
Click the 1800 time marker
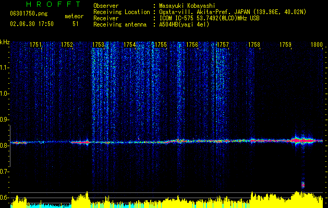pyautogui.click(x=317, y=45)
